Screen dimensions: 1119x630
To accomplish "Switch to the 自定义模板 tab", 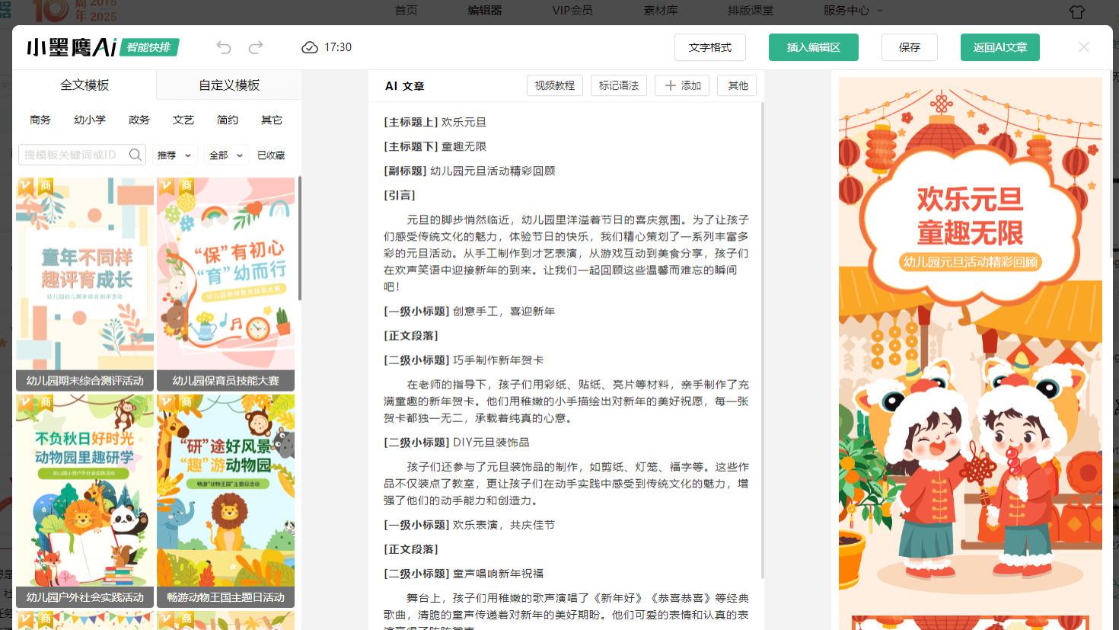I will (x=228, y=85).
